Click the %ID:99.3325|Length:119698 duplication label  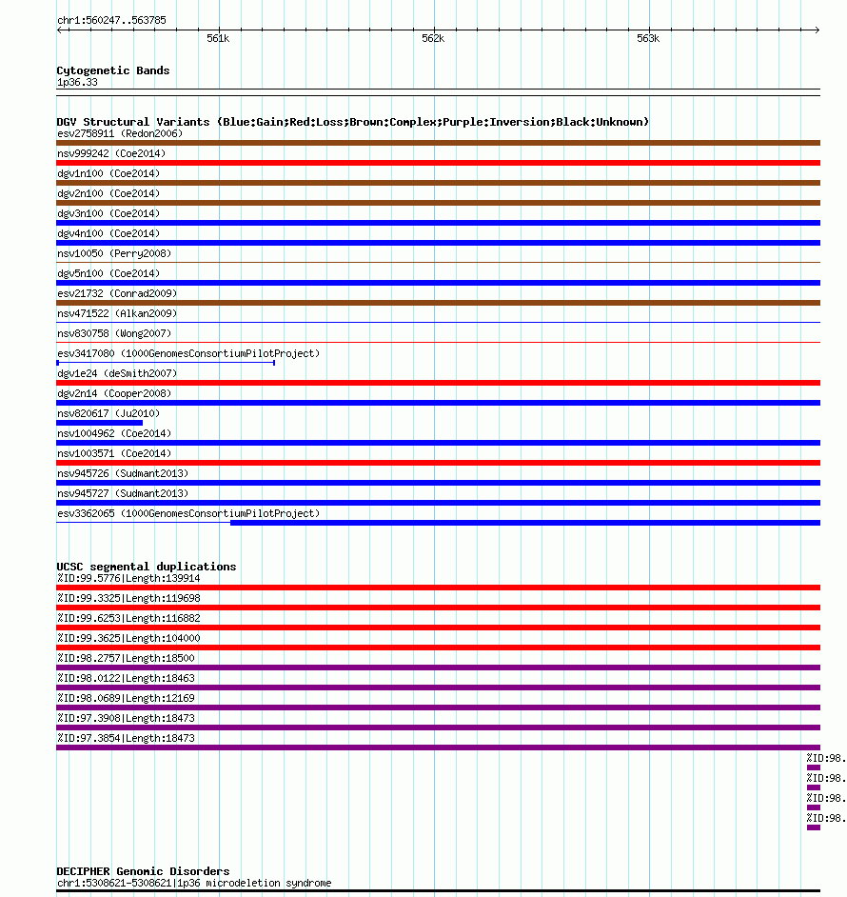(128, 598)
